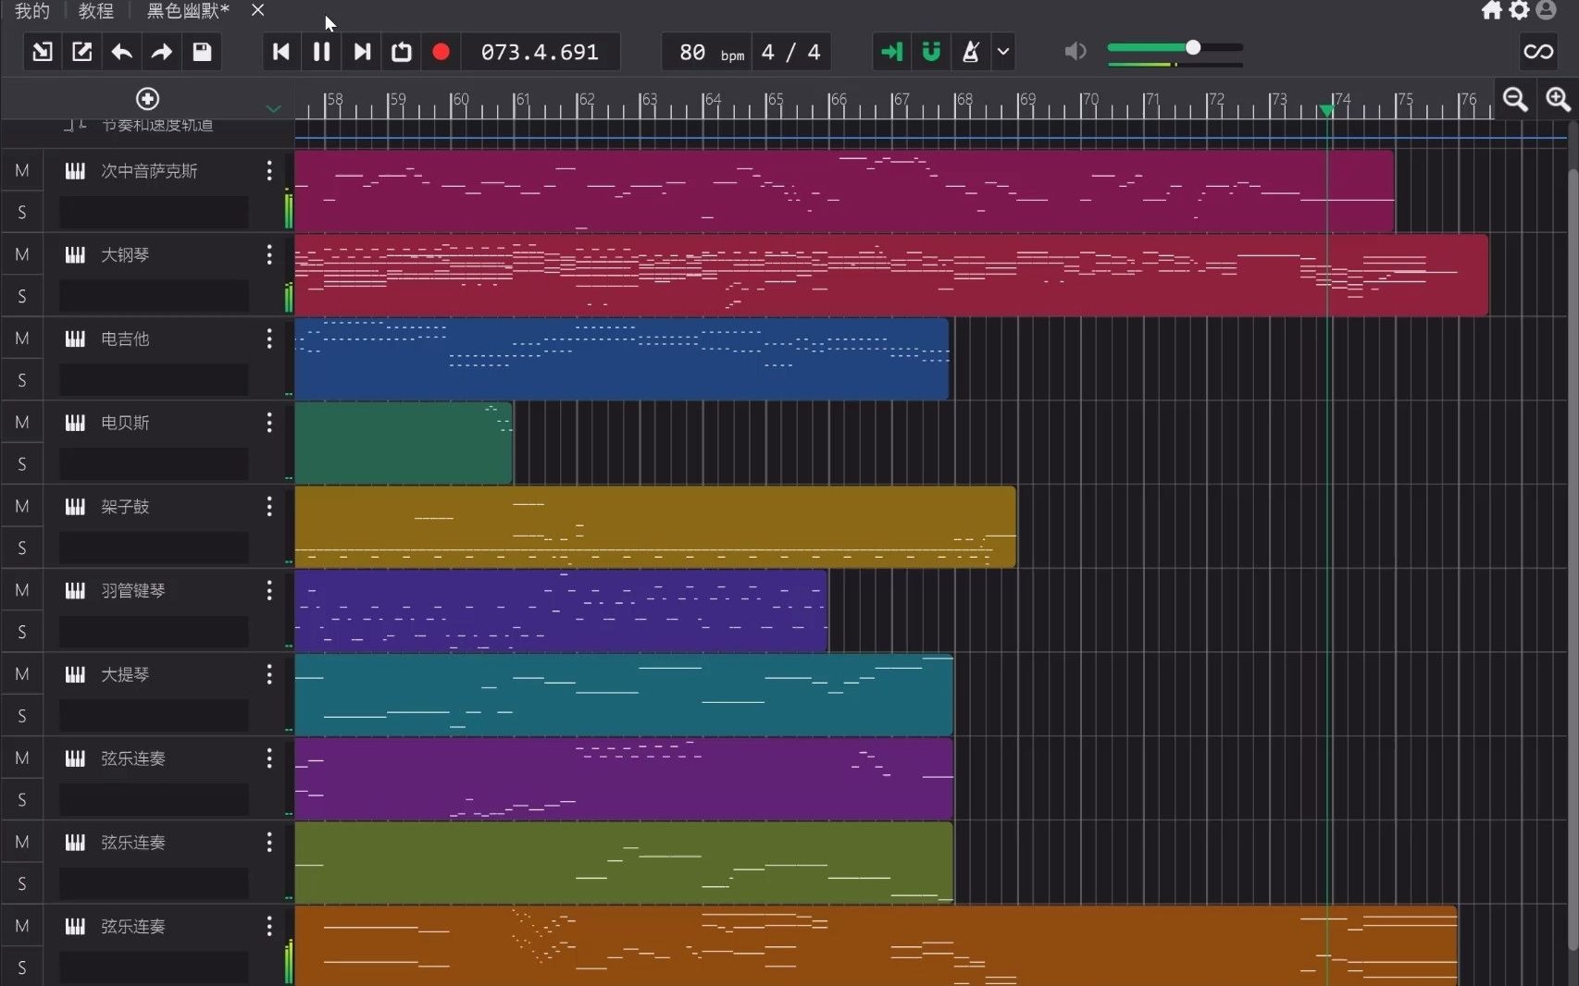Select the yellow 架子鼓 MIDI clip
Screen dimensions: 1579x986
655,526
